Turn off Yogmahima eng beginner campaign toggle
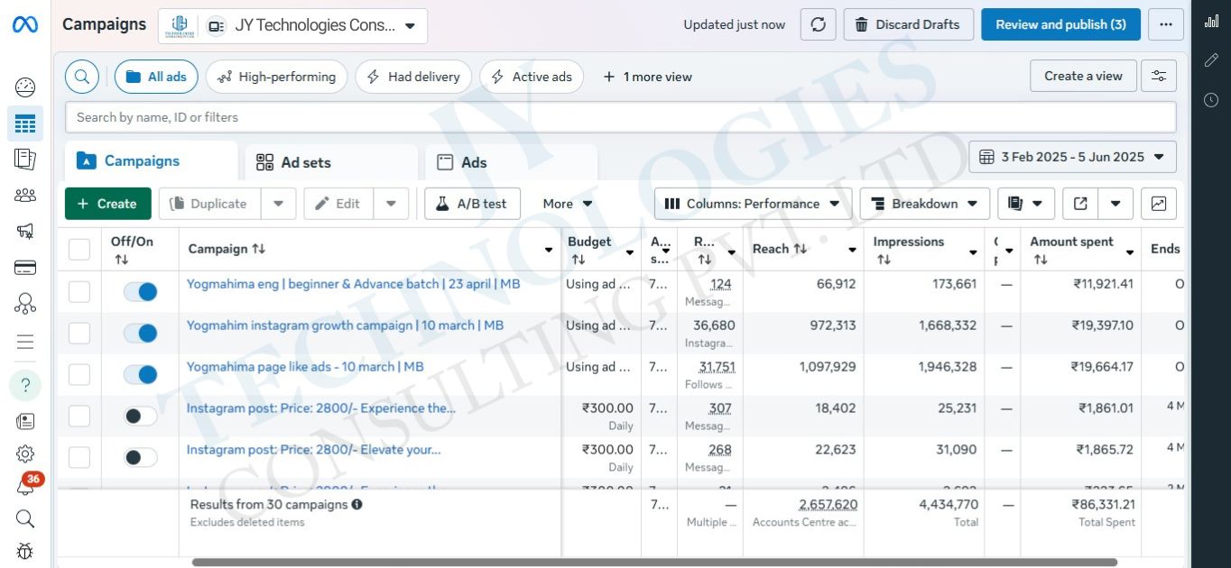This screenshot has width=1231, height=568. [x=140, y=291]
